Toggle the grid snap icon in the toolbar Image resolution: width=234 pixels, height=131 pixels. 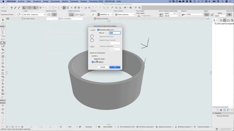(x=41, y=8)
